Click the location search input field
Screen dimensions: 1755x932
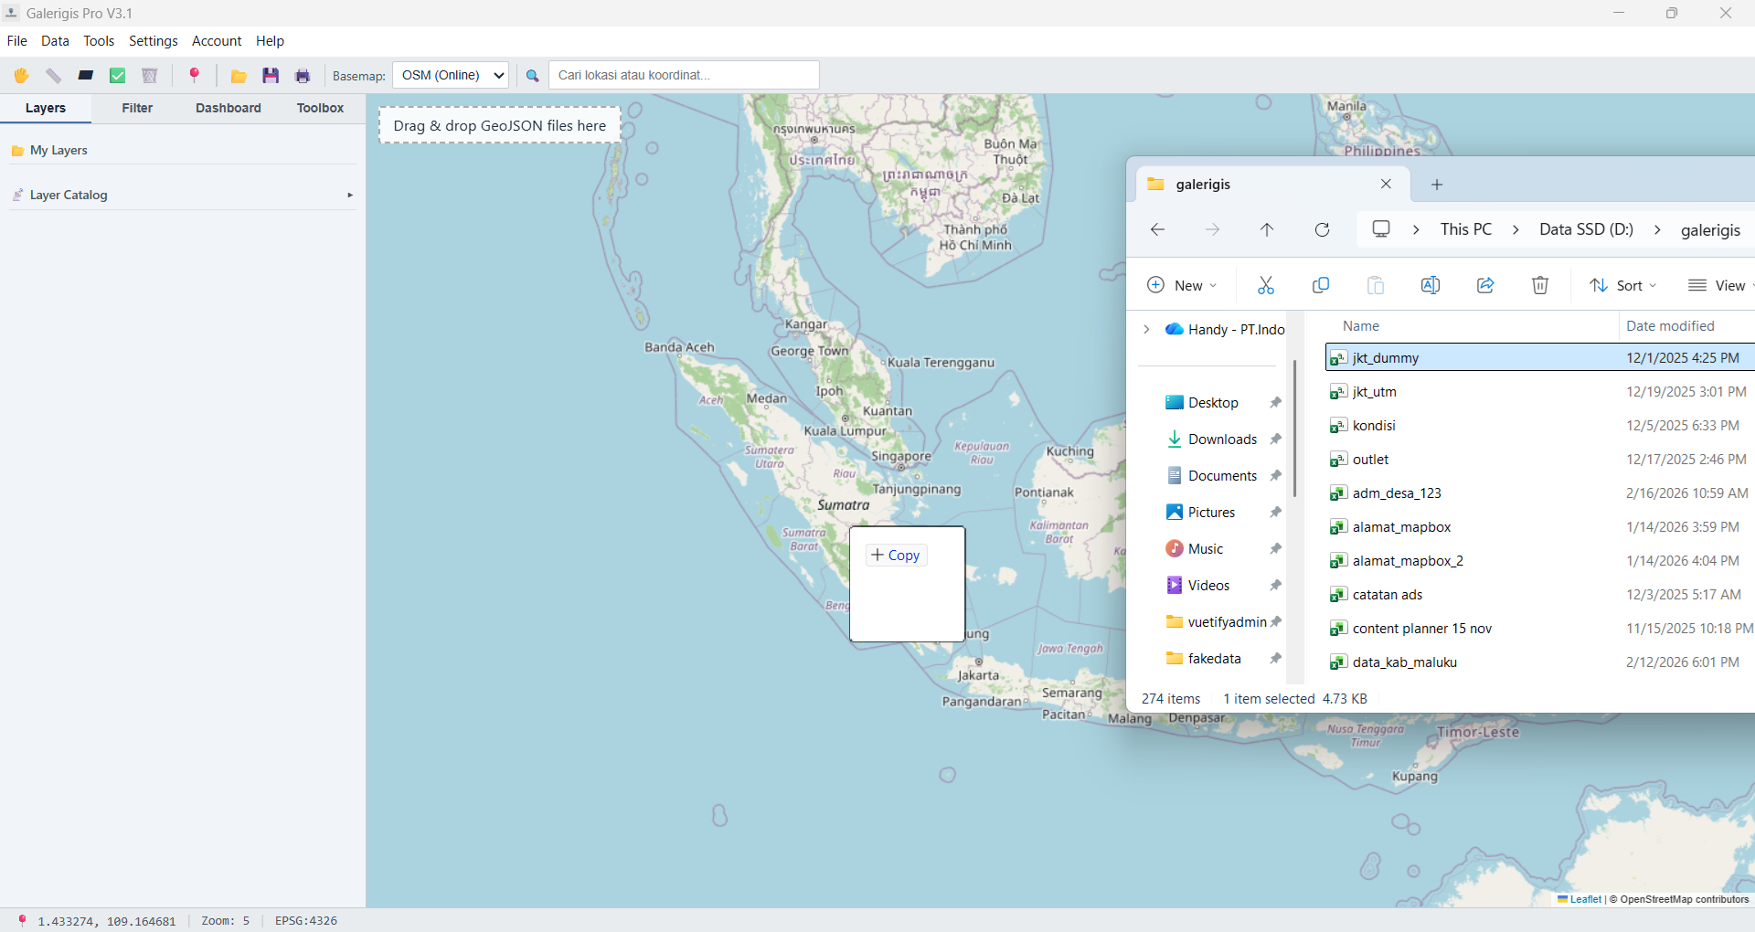(x=683, y=75)
